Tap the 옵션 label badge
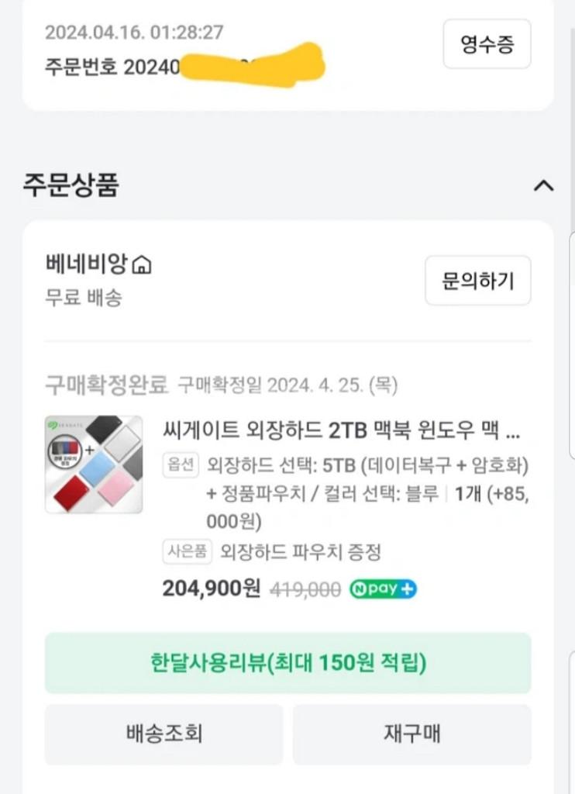This screenshot has height=794, width=575. [x=181, y=466]
